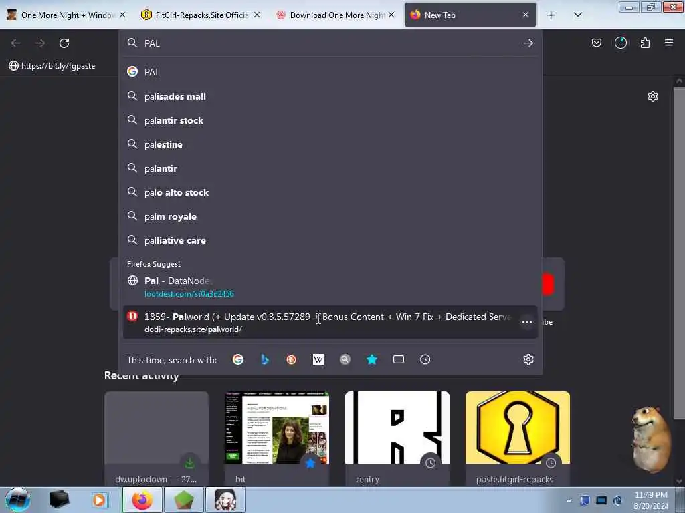Open search settings gear in dropdown

coord(528,359)
